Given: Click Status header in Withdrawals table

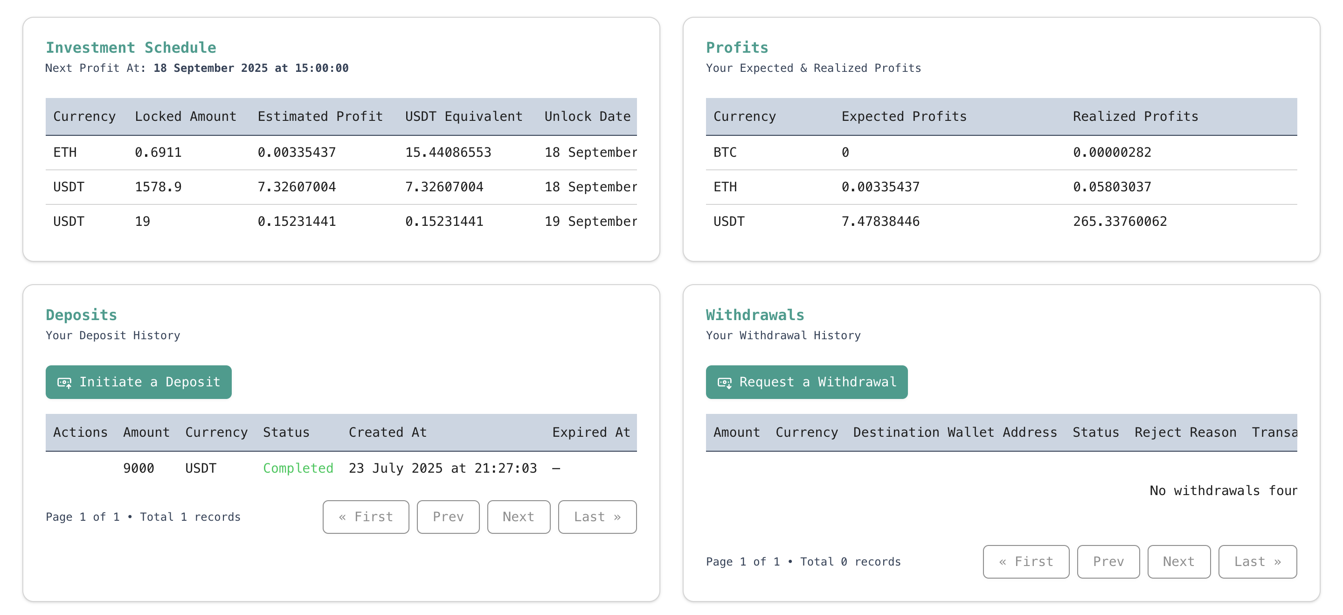Looking at the screenshot, I should [1096, 433].
